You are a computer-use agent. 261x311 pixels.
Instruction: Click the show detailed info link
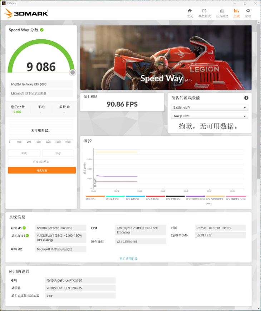click(x=128, y=258)
